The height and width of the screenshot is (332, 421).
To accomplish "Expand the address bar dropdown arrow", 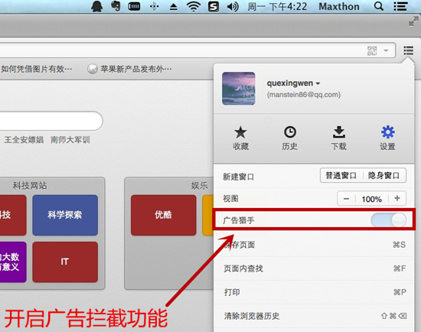I will [386, 50].
